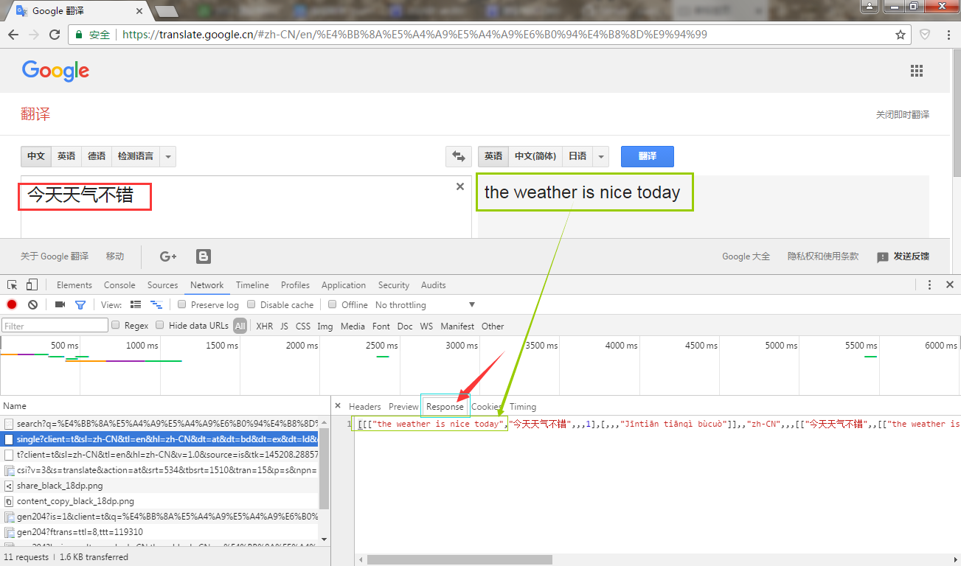Viewport: 961px width, 566px height.
Task: Filter requests by Img type
Action: (325, 326)
